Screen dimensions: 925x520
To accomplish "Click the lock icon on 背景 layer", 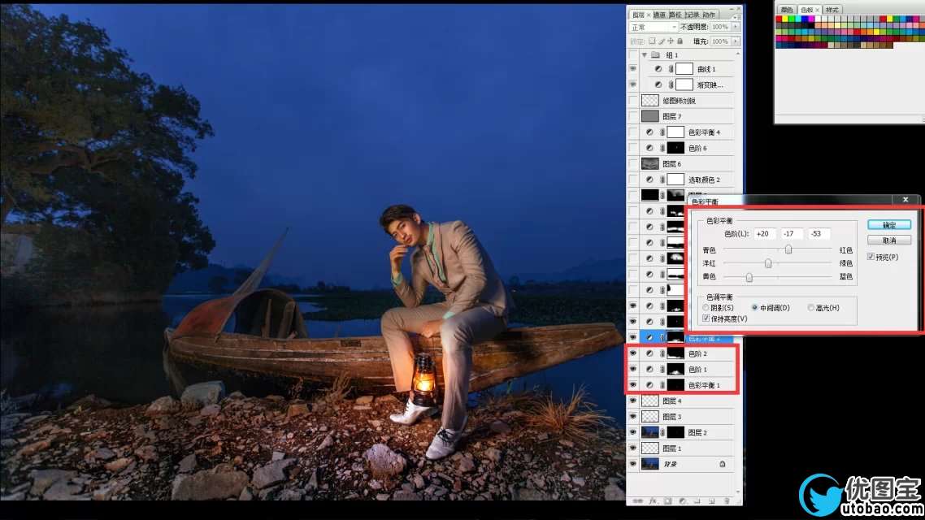I will click(722, 464).
